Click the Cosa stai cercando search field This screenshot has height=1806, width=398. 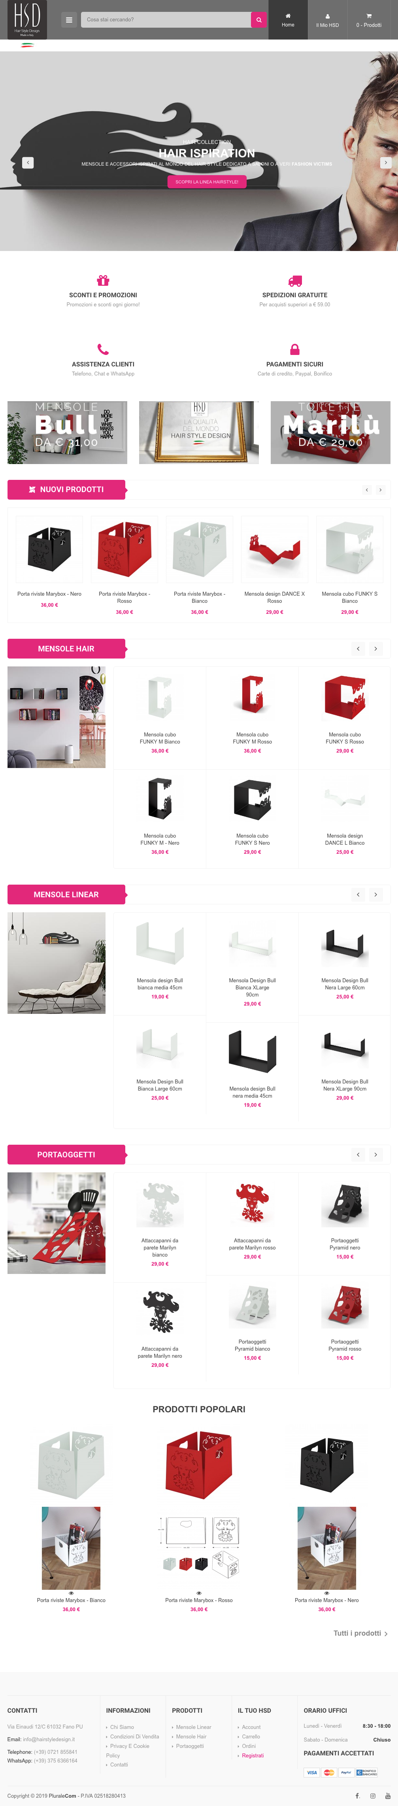(166, 20)
